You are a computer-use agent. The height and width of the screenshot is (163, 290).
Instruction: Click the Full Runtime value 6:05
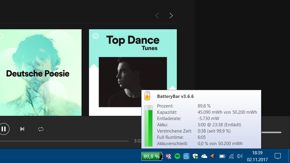coord(202,137)
